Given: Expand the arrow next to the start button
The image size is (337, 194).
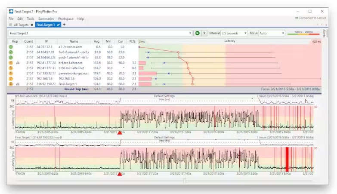Looking at the screenshot, I should pos(204,33).
